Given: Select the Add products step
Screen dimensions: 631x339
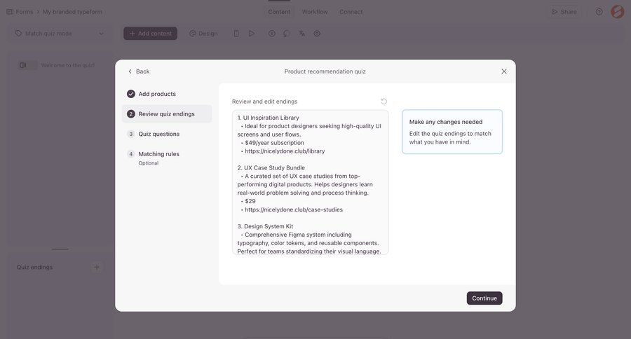Looking at the screenshot, I should pos(167,94).
